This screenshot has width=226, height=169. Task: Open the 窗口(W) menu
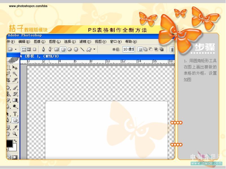click(116, 42)
